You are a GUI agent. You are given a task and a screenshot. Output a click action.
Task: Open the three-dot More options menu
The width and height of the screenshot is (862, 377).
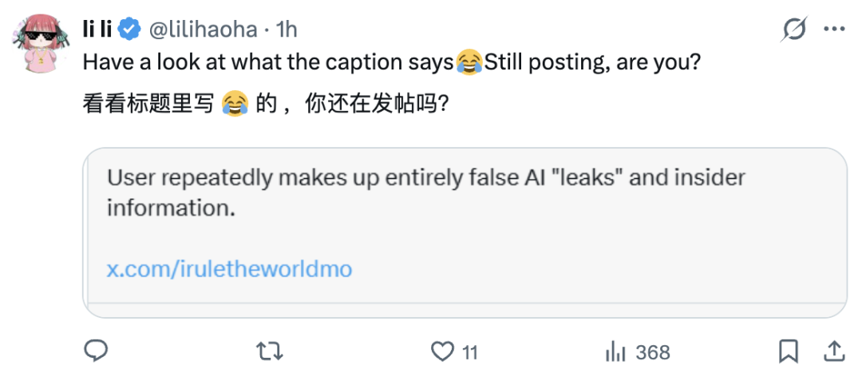click(x=833, y=30)
